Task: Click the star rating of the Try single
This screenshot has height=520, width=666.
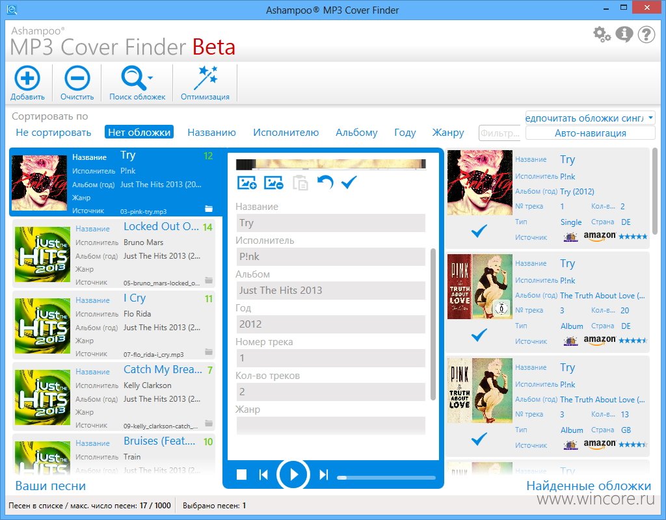Action: coord(633,237)
